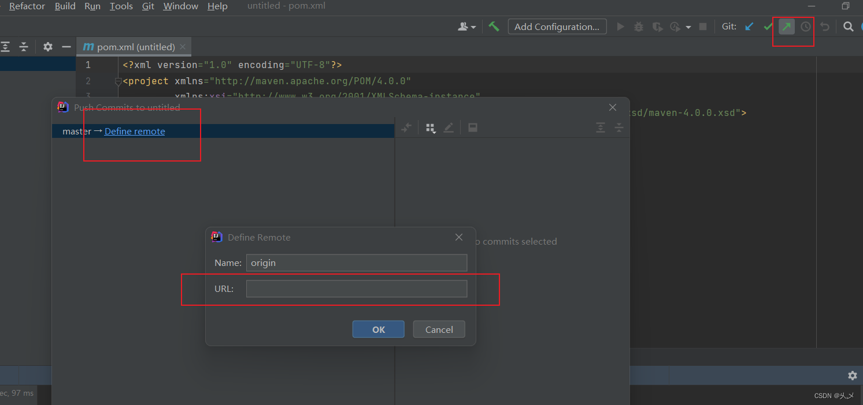
Task: Click the Edit commit pencil icon in the push dialog
Action: [x=449, y=127]
